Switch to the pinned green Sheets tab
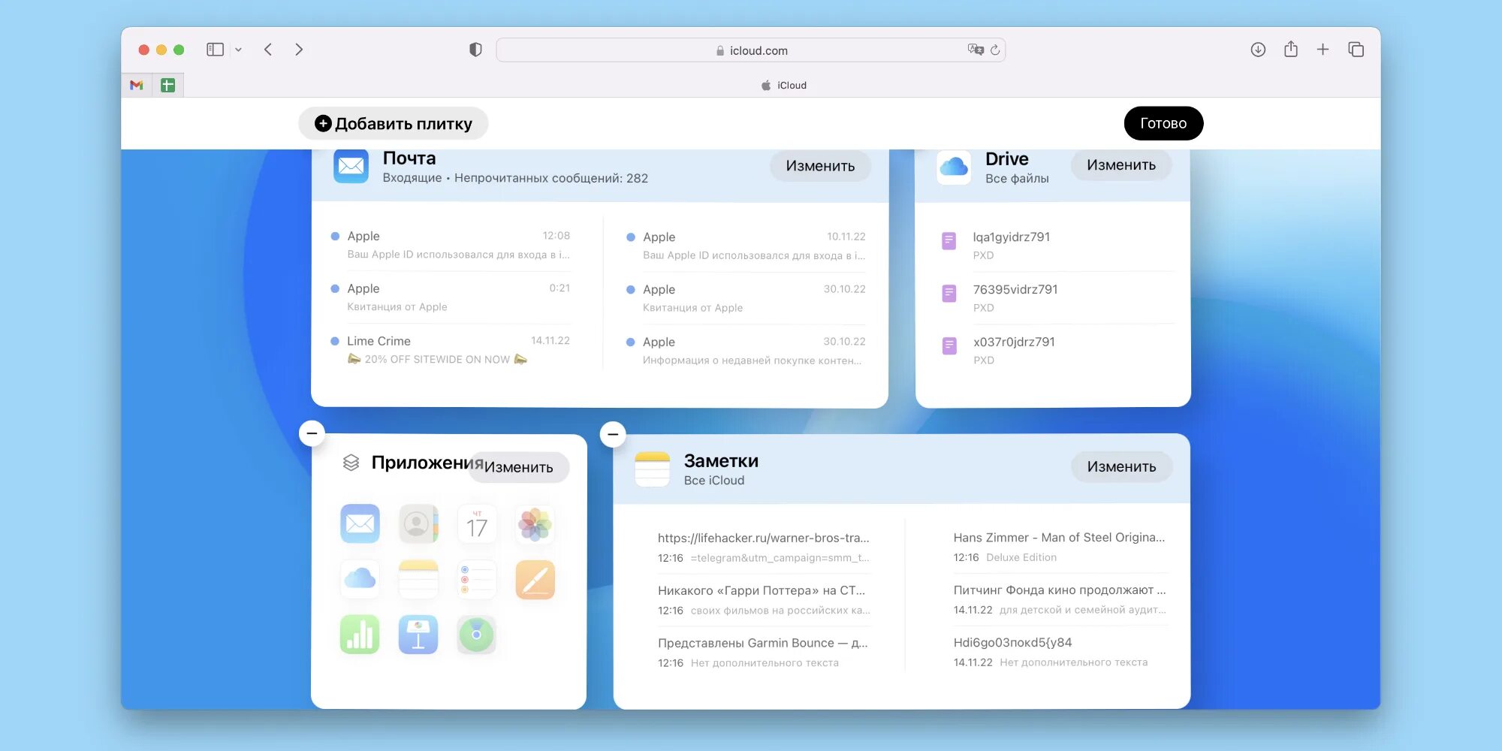This screenshot has width=1502, height=751. tap(167, 86)
